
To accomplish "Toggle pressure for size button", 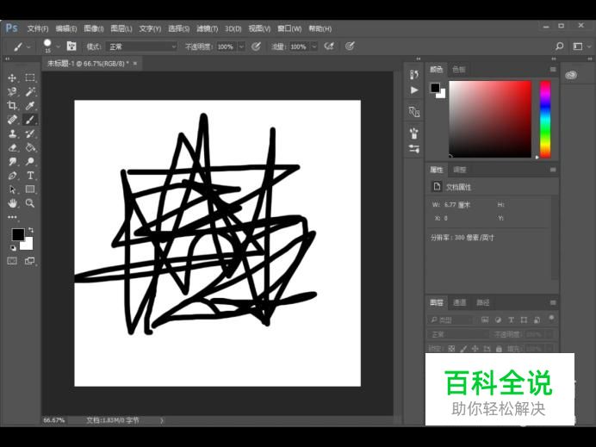I will 350,47.
